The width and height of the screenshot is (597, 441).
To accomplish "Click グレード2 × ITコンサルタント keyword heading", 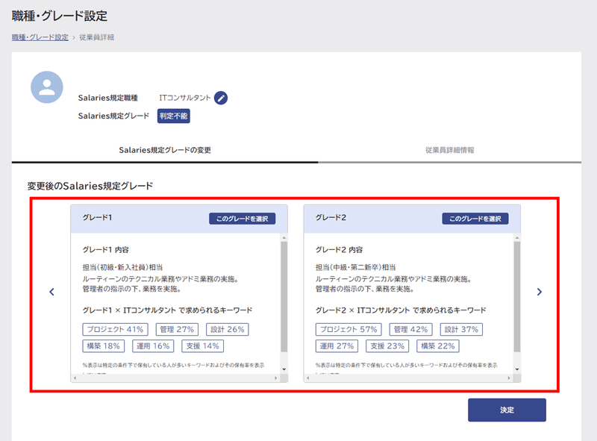I will point(401,310).
